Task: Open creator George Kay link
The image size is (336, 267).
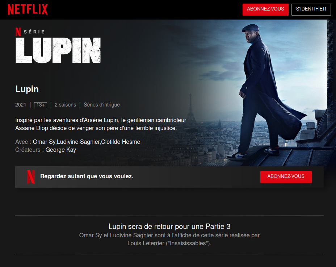Action: click(x=60, y=150)
